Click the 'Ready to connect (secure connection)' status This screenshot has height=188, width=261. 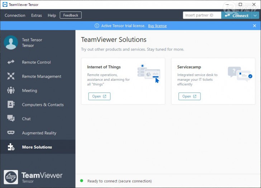(119, 181)
